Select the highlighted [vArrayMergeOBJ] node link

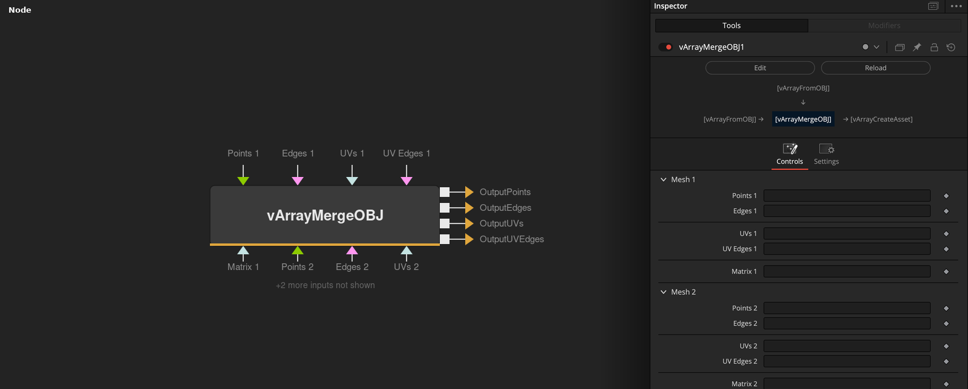(803, 119)
